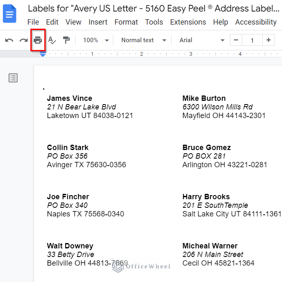Open the Normal text style dropdown

pyautogui.click(x=144, y=40)
